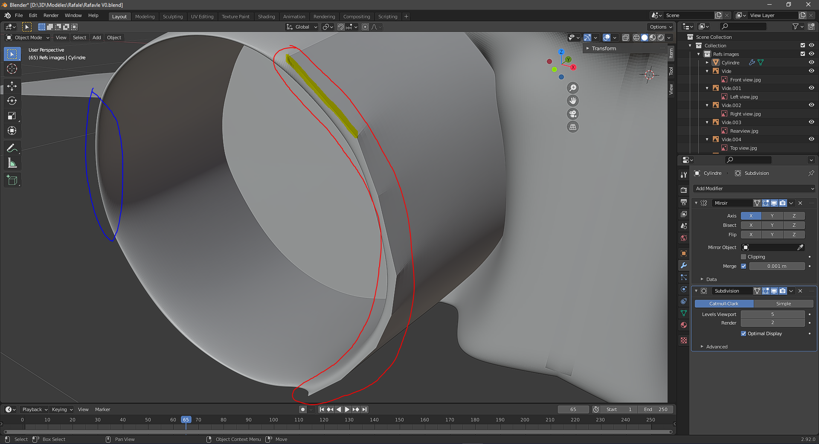Viewport: 819px width, 444px height.
Task: Remove the Subdivision modifier with X
Action: tap(800, 291)
